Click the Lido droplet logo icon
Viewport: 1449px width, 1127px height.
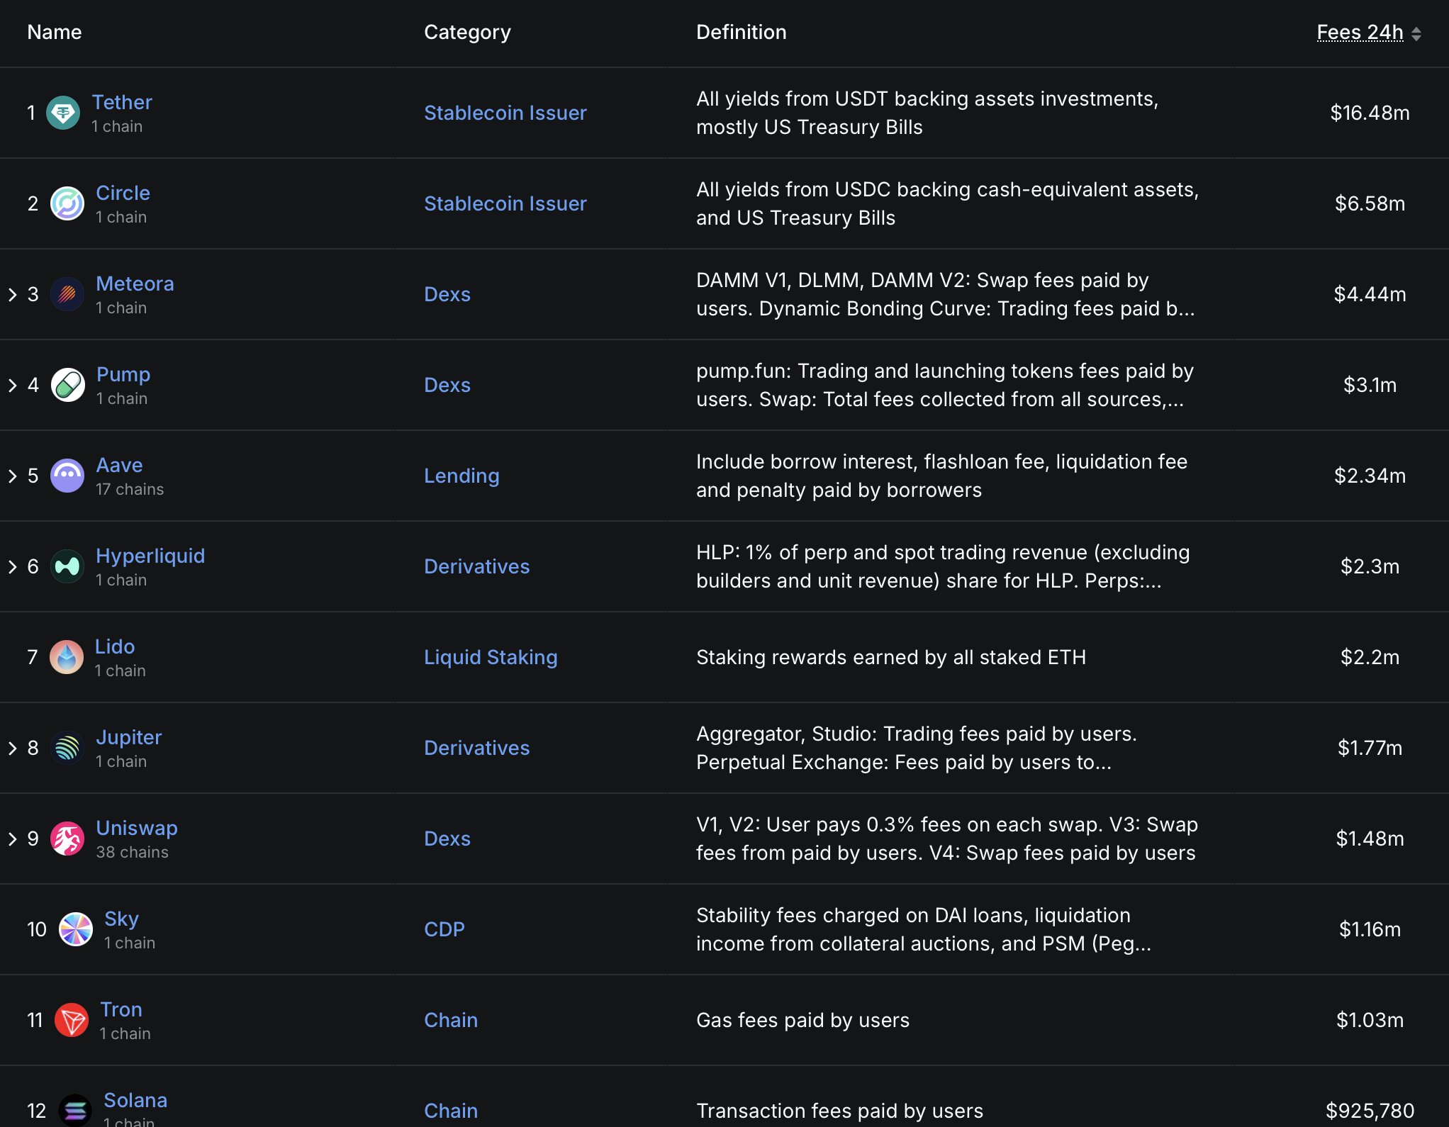pyautogui.click(x=67, y=657)
